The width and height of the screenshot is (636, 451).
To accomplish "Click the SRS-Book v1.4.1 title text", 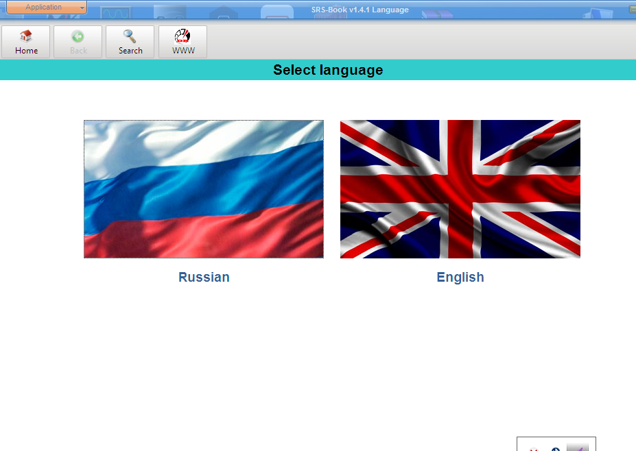I will tap(360, 10).
